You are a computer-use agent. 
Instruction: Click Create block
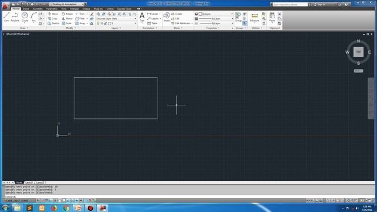pos(177,14)
